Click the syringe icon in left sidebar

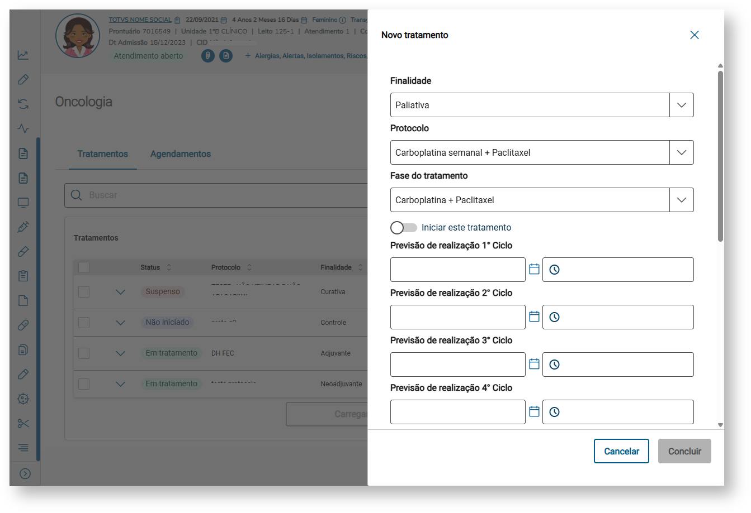(x=23, y=227)
